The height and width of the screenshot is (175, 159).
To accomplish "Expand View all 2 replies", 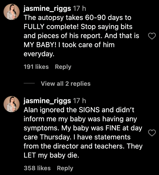I will (x=65, y=83).
